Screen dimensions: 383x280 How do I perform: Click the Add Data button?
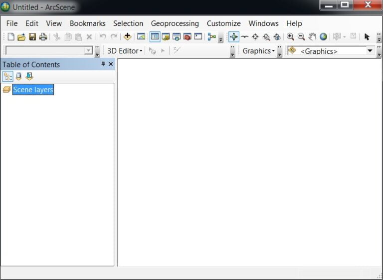tap(127, 36)
